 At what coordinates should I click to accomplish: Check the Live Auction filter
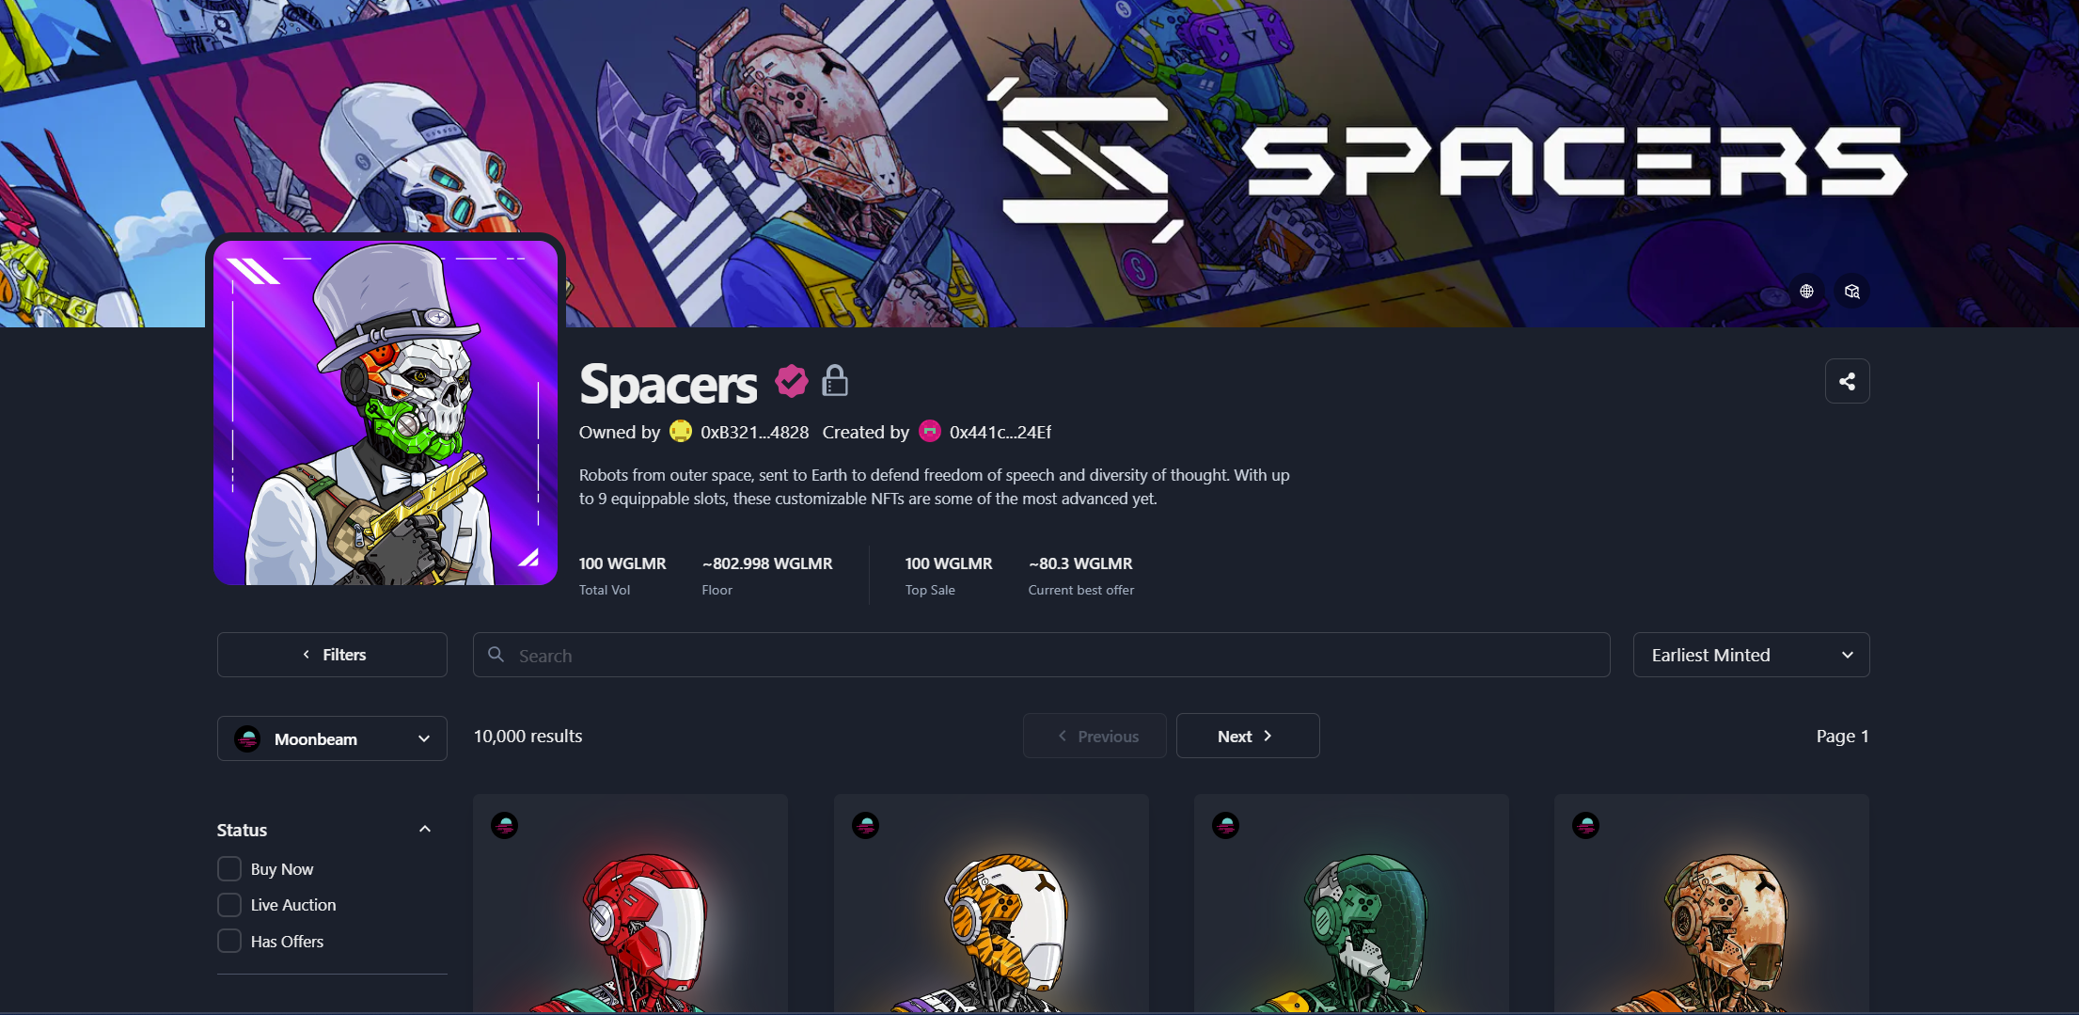[x=229, y=905]
